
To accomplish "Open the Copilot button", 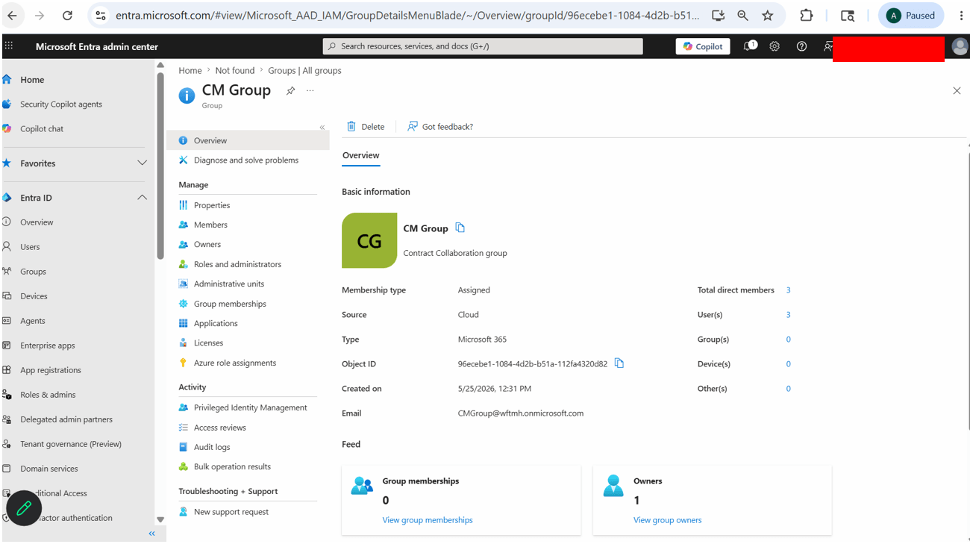I will coord(703,46).
